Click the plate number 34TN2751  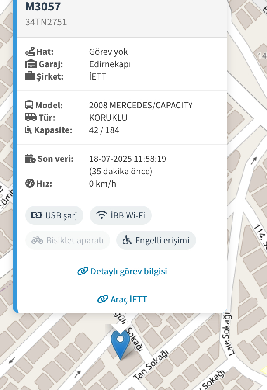(46, 22)
